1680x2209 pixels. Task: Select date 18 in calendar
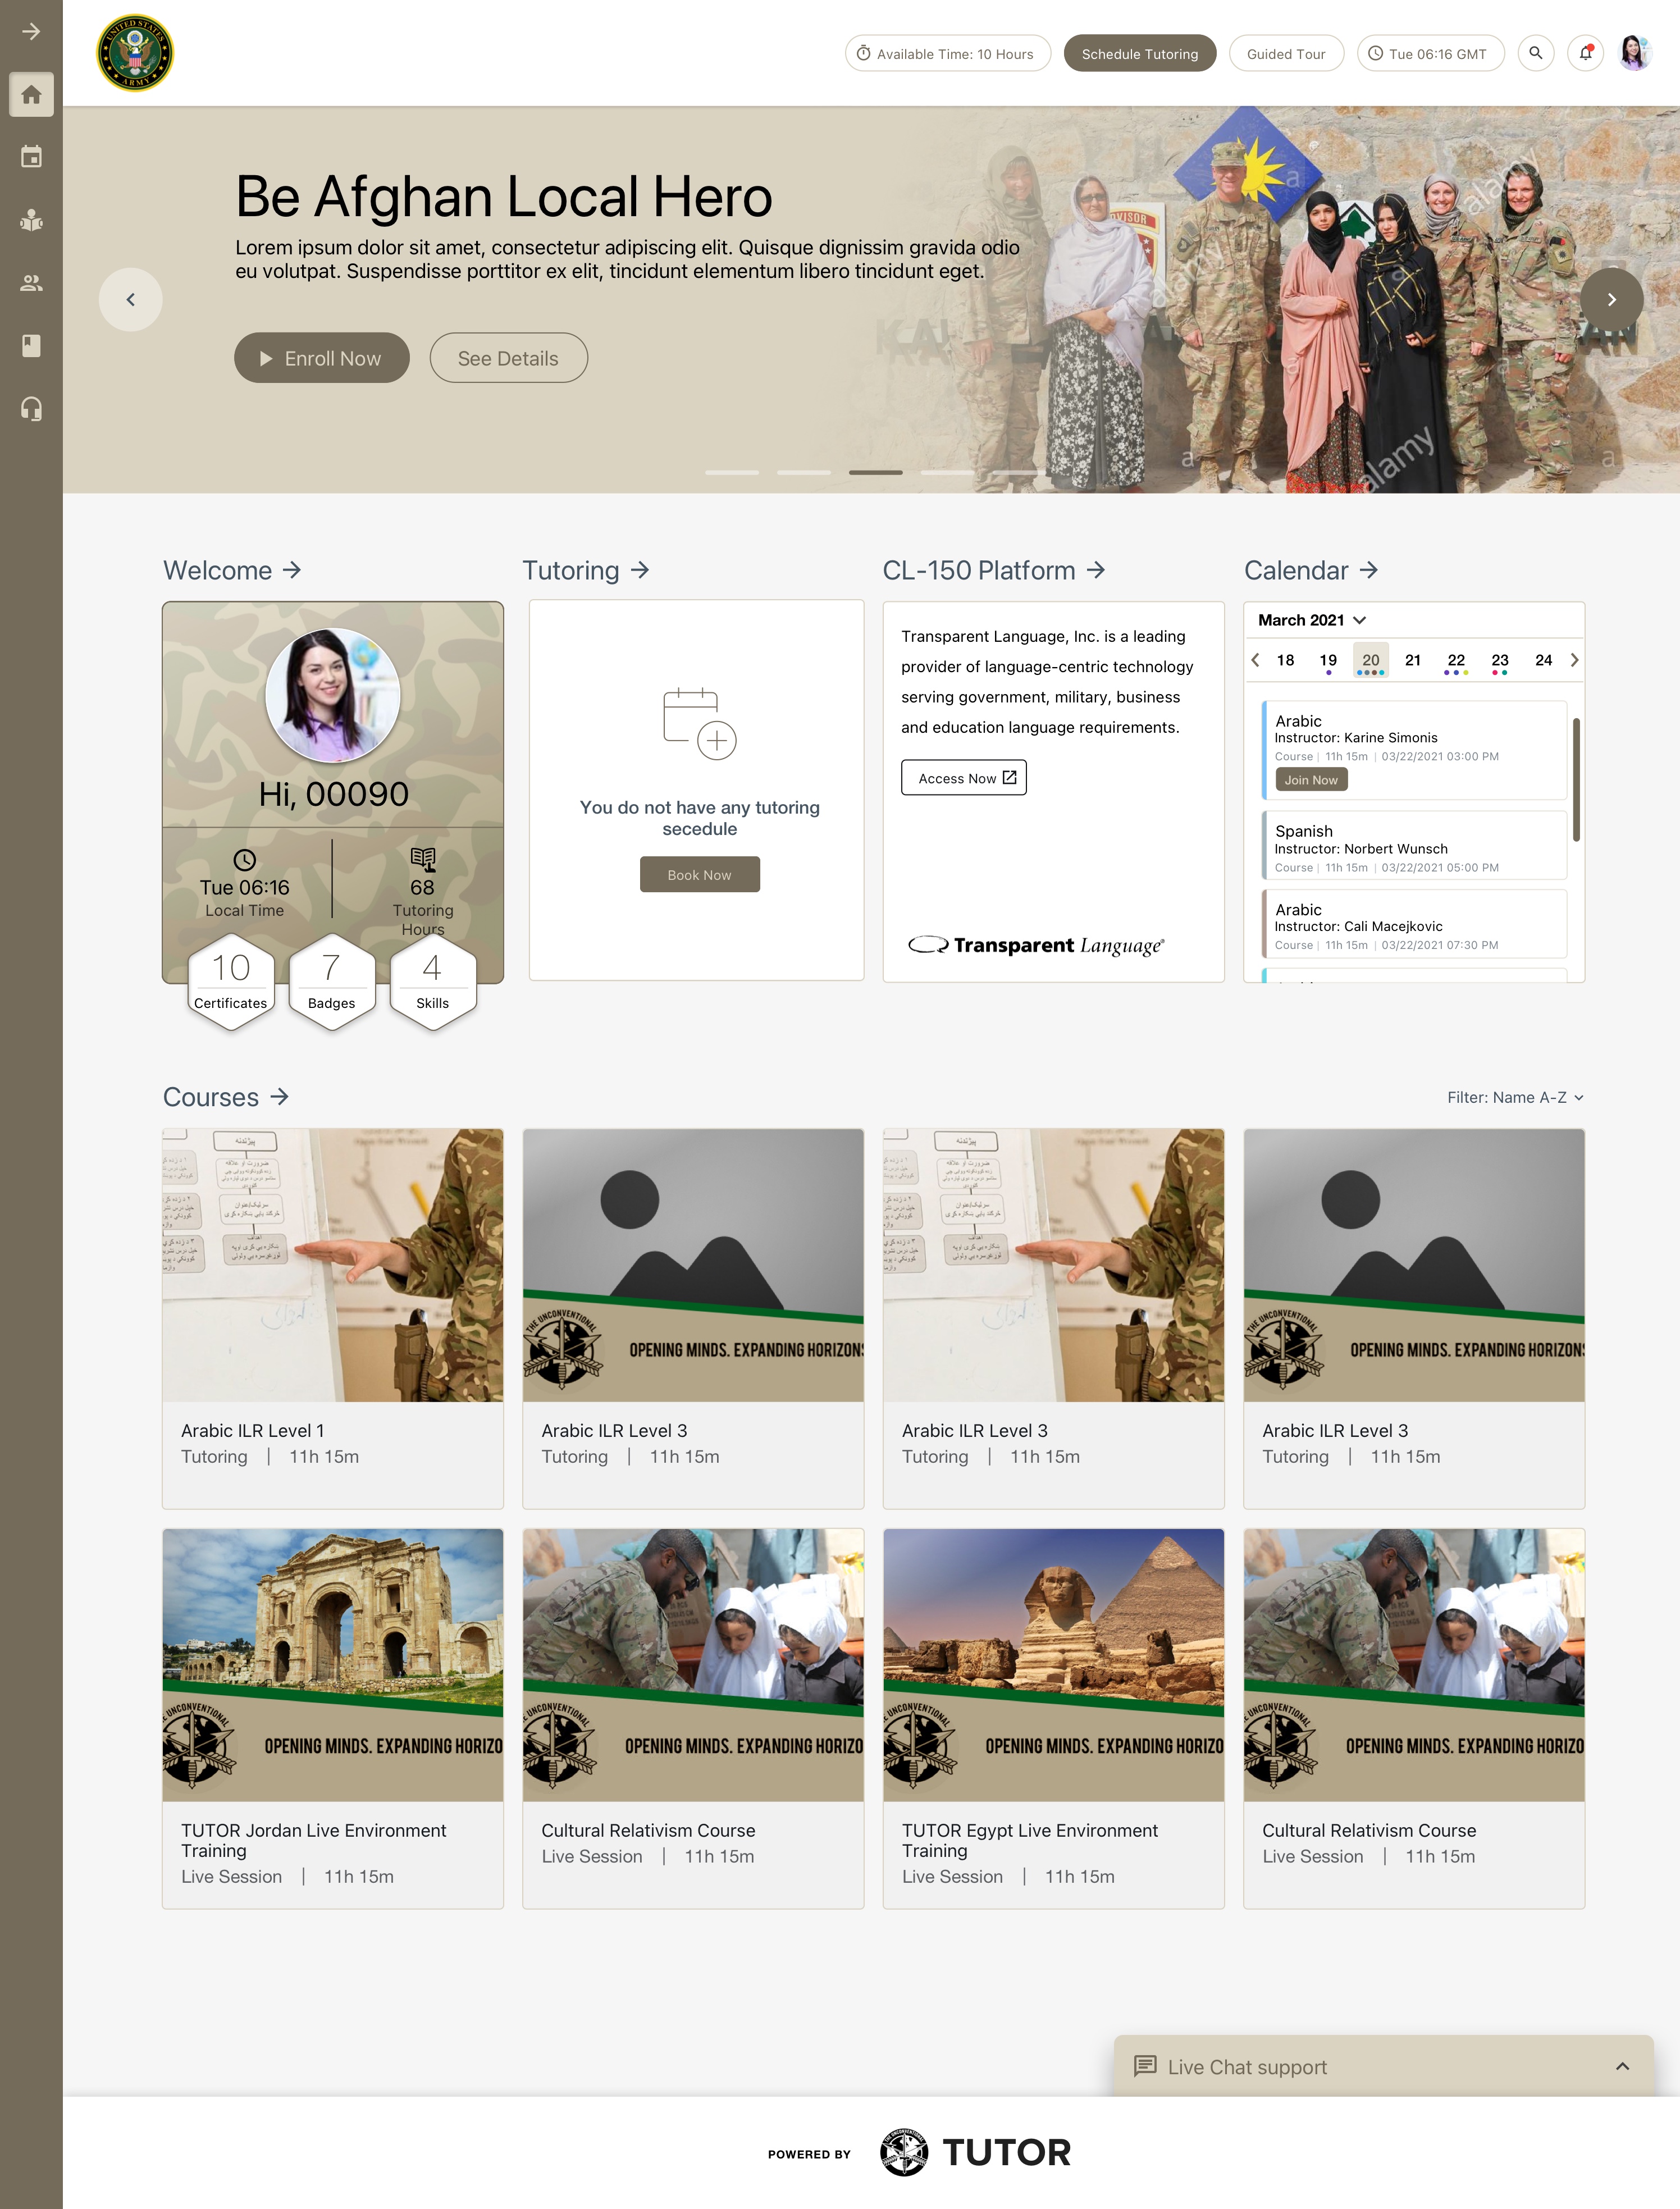coord(1285,661)
